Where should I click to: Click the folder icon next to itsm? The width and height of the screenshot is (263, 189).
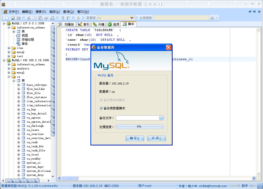pyautogui.click(x=14, y=48)
